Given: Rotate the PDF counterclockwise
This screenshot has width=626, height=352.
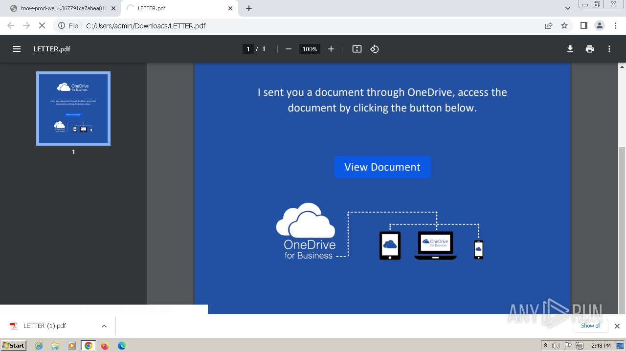Looking at the screenshot, I should click(x=375, y=49).
